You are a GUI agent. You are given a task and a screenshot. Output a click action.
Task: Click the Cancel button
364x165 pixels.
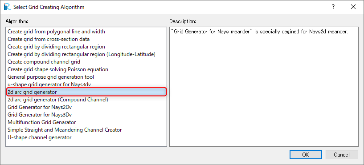pyautogui.click(x=342, y=155)
